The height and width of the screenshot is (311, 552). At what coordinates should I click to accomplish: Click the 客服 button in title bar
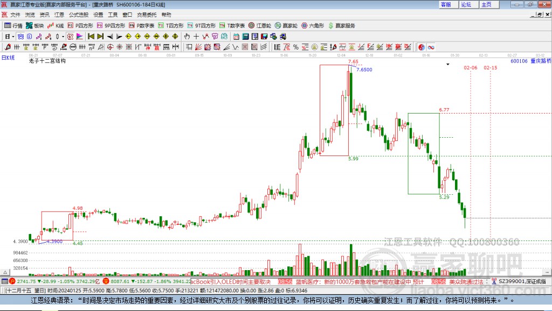448,4
